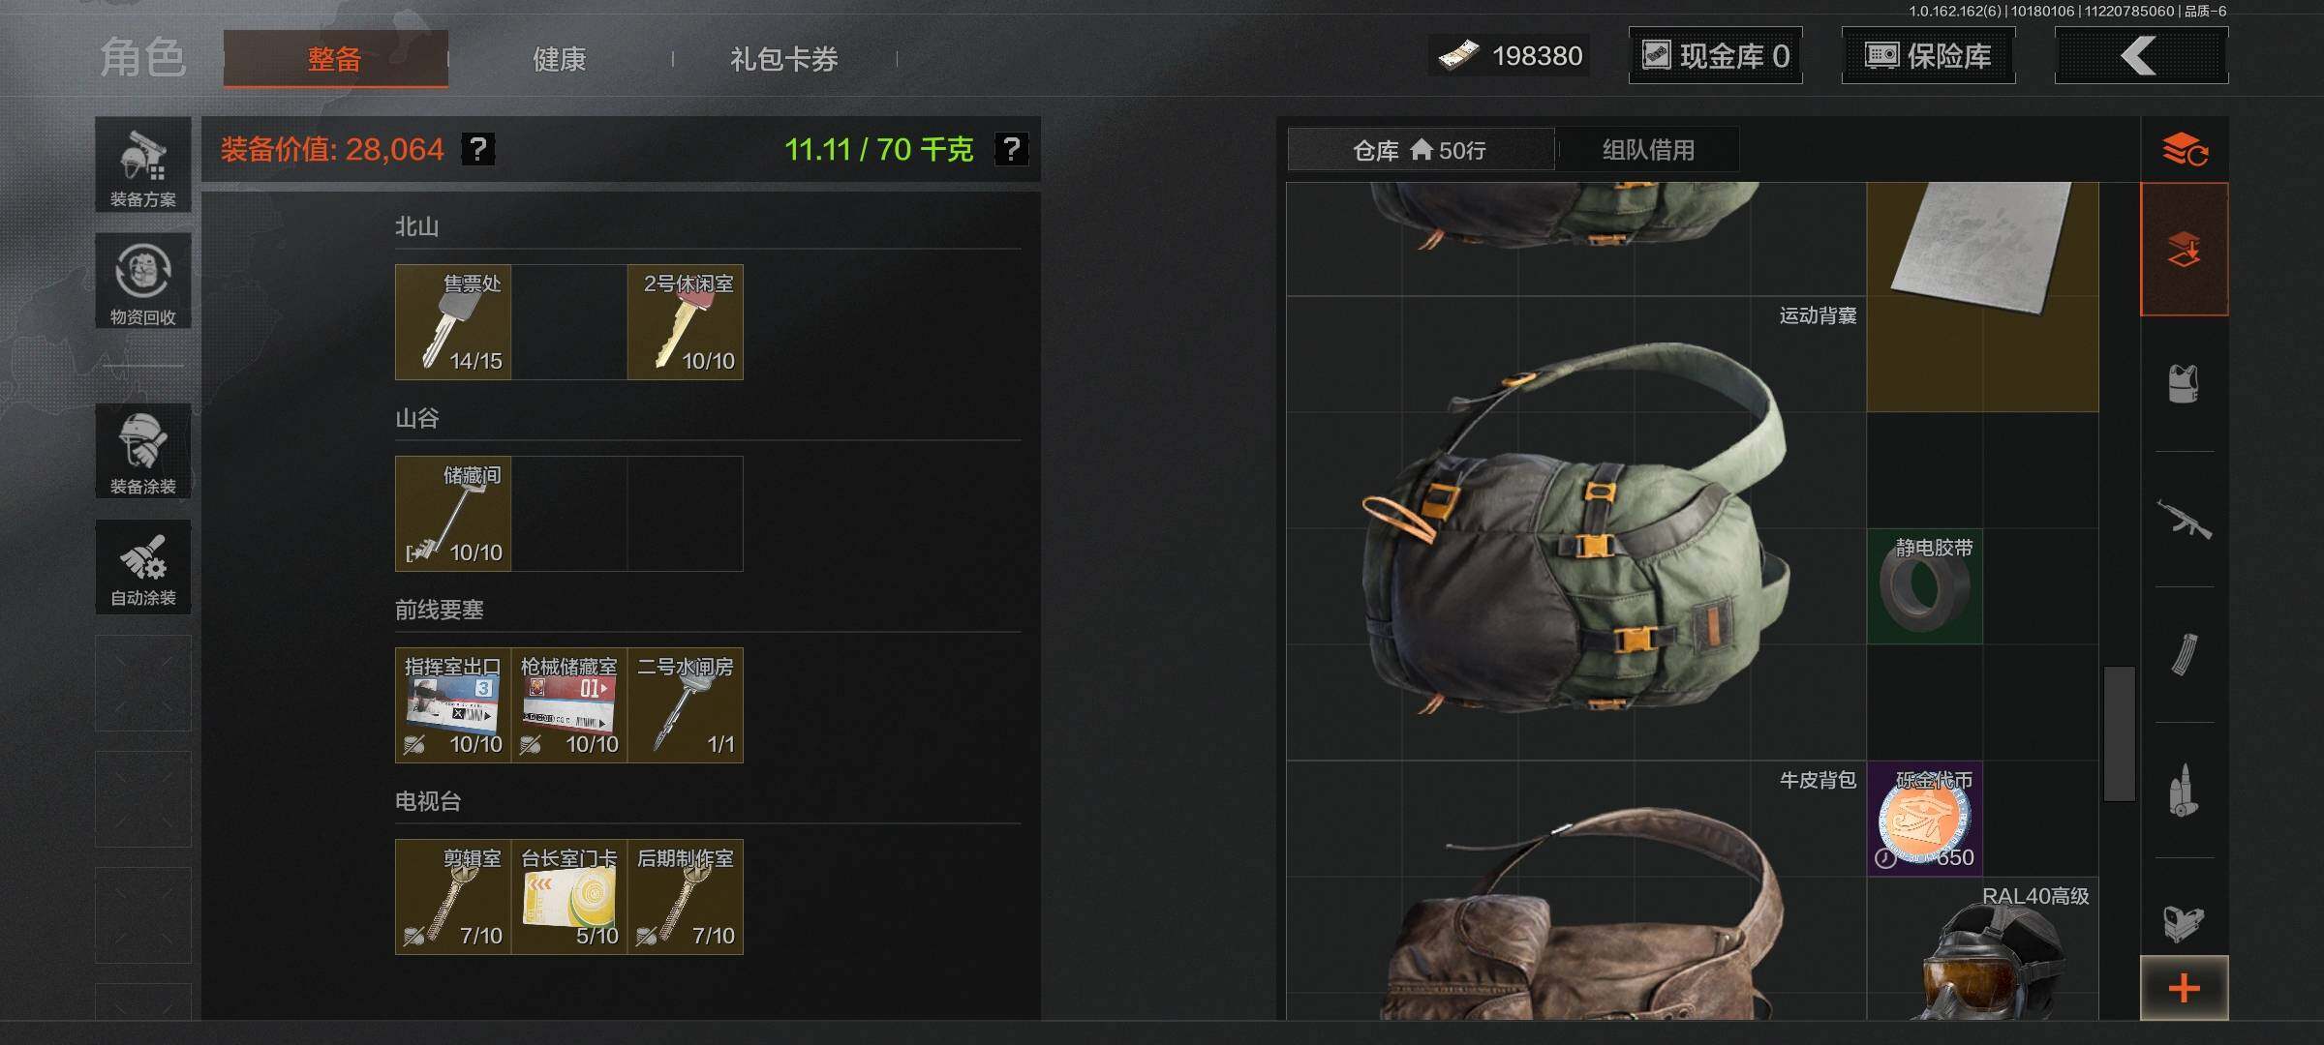Select the 自动涂装 auto paint icon
The height and width of the screenshot is (1045, 2324).
click(143, 566)
